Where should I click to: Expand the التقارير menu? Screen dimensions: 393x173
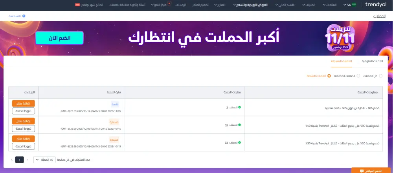(x=220, y=5)
